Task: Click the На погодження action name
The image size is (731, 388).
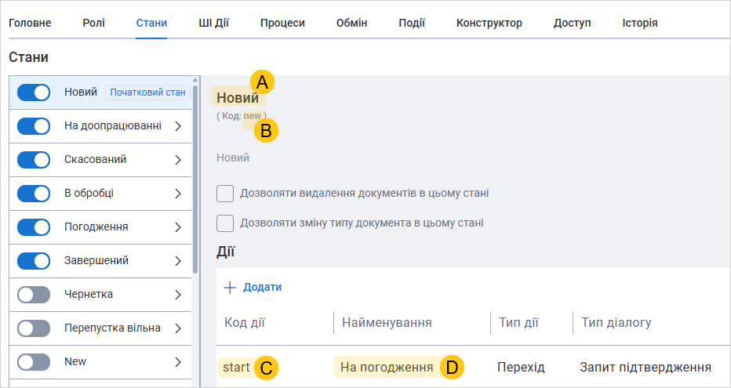Action: [x=387, y=368]
